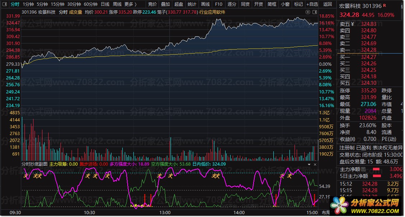Click the 主力净额 detail list icon
Image resolution: width=405 pixels, height=217 pixels.
[x=363, y=169]
